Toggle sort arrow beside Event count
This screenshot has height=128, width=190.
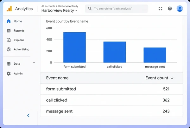[172, 78]
